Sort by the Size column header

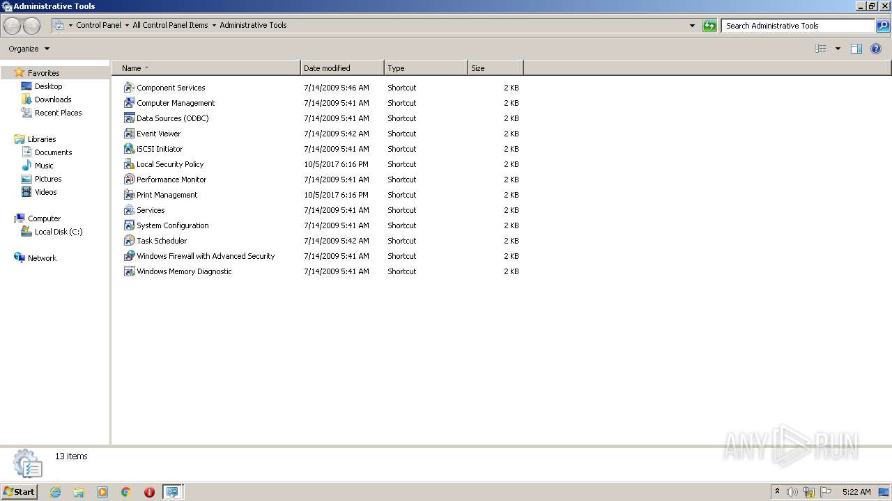495,68
